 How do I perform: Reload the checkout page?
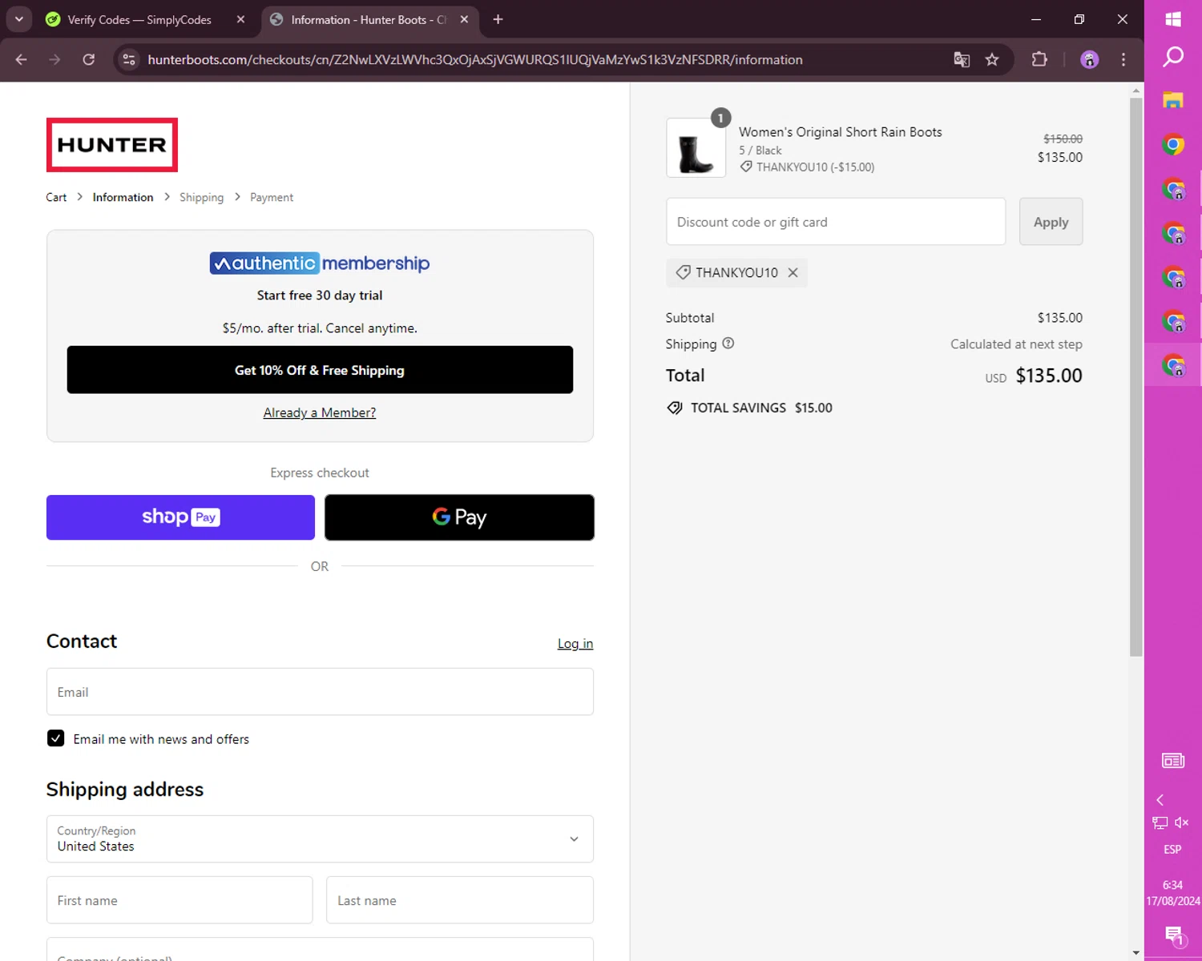[x=89, y=59]
